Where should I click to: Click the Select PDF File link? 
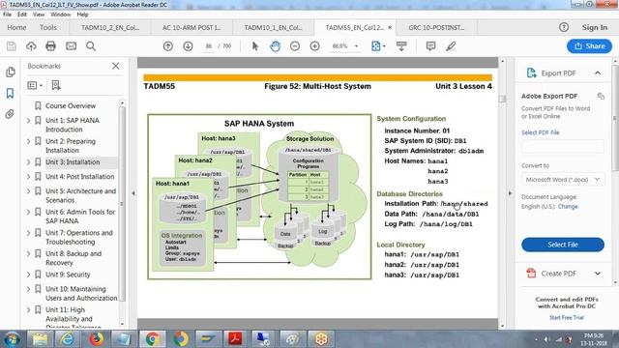coord(540,132)
